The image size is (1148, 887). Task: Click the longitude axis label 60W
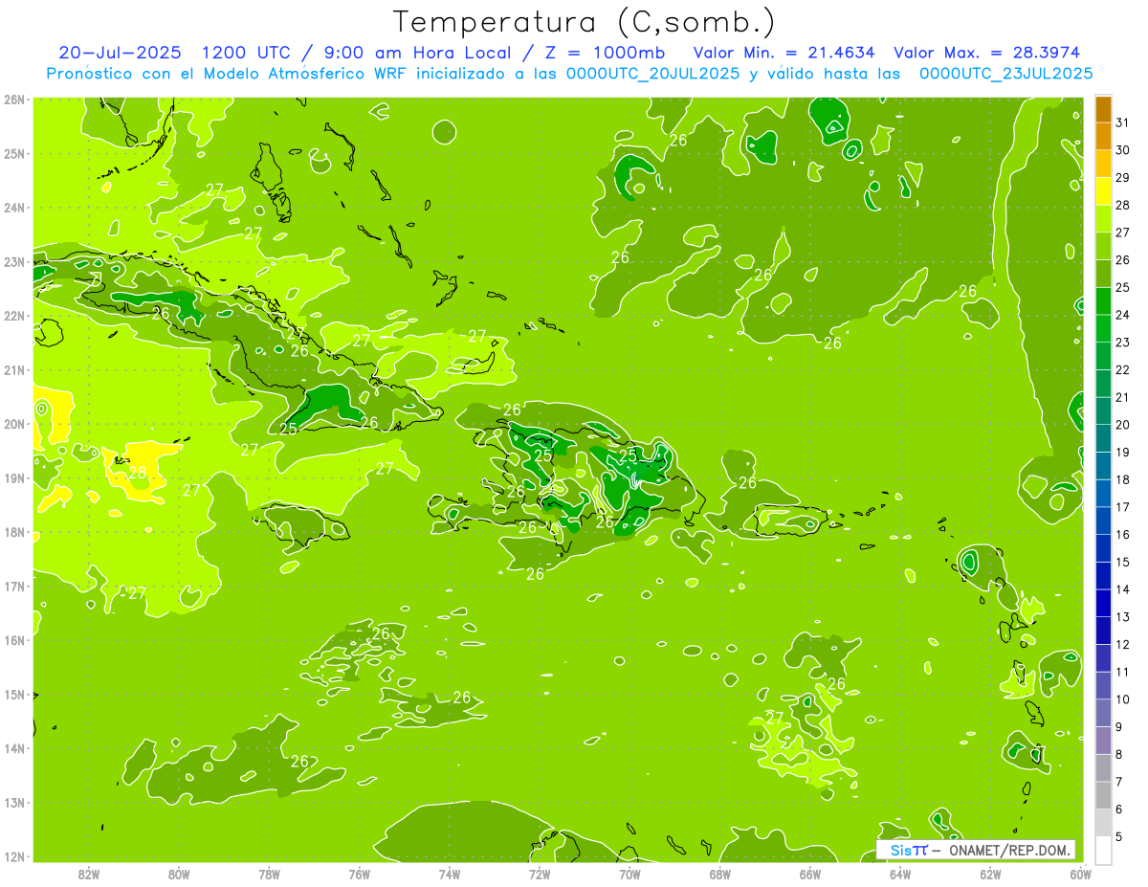click(1080, 873)
